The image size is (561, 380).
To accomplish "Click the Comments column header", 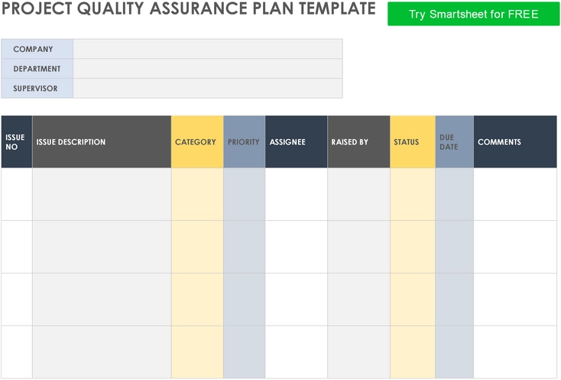I will [515, 141].
